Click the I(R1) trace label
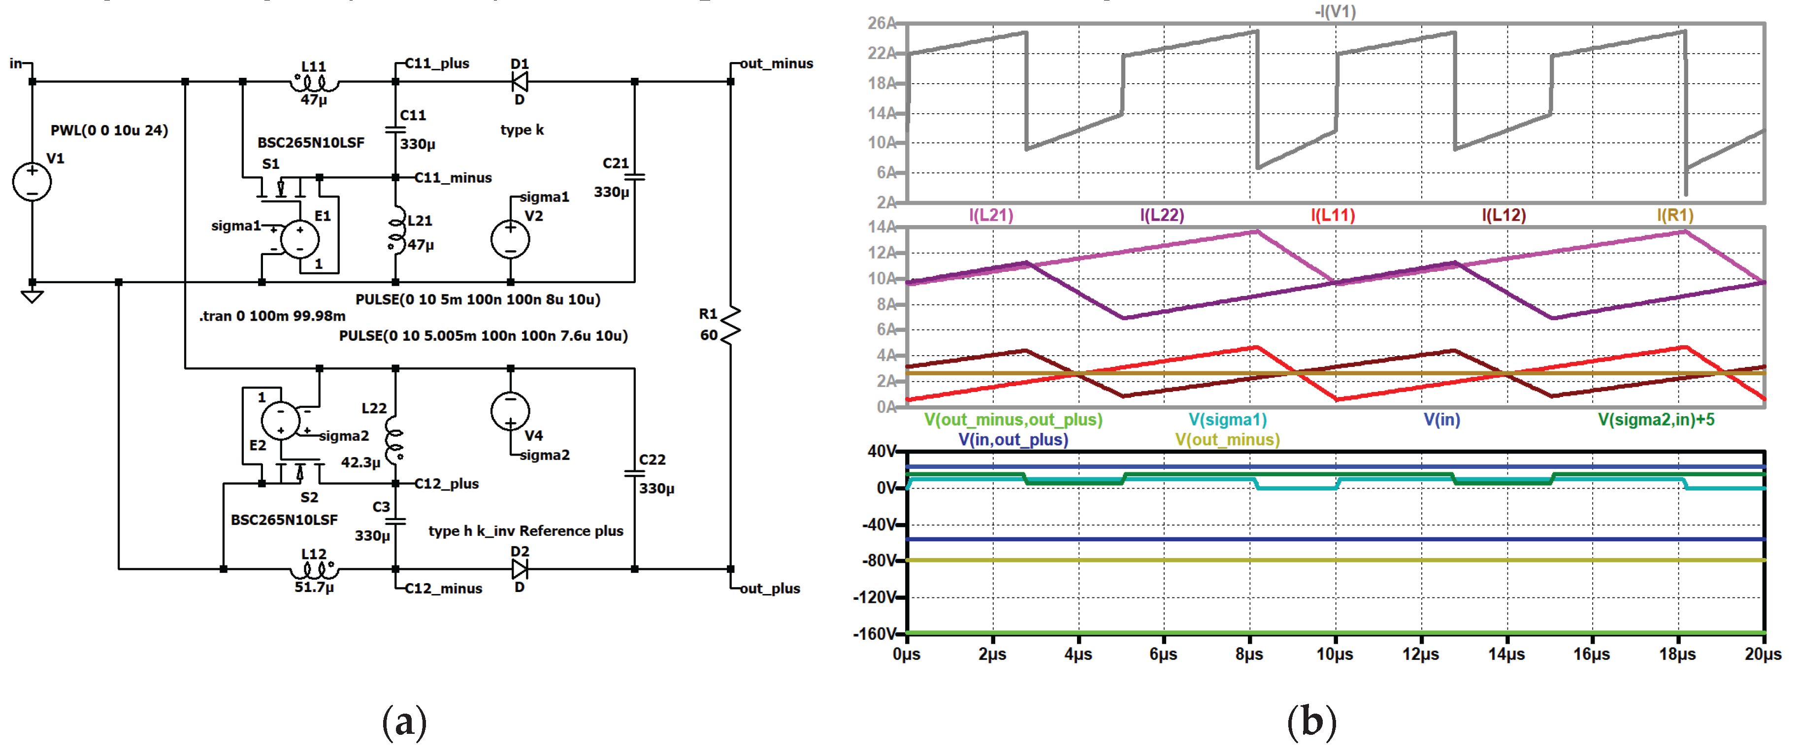The height and width of the screenshot is (756, 1796). [1675, 215]
